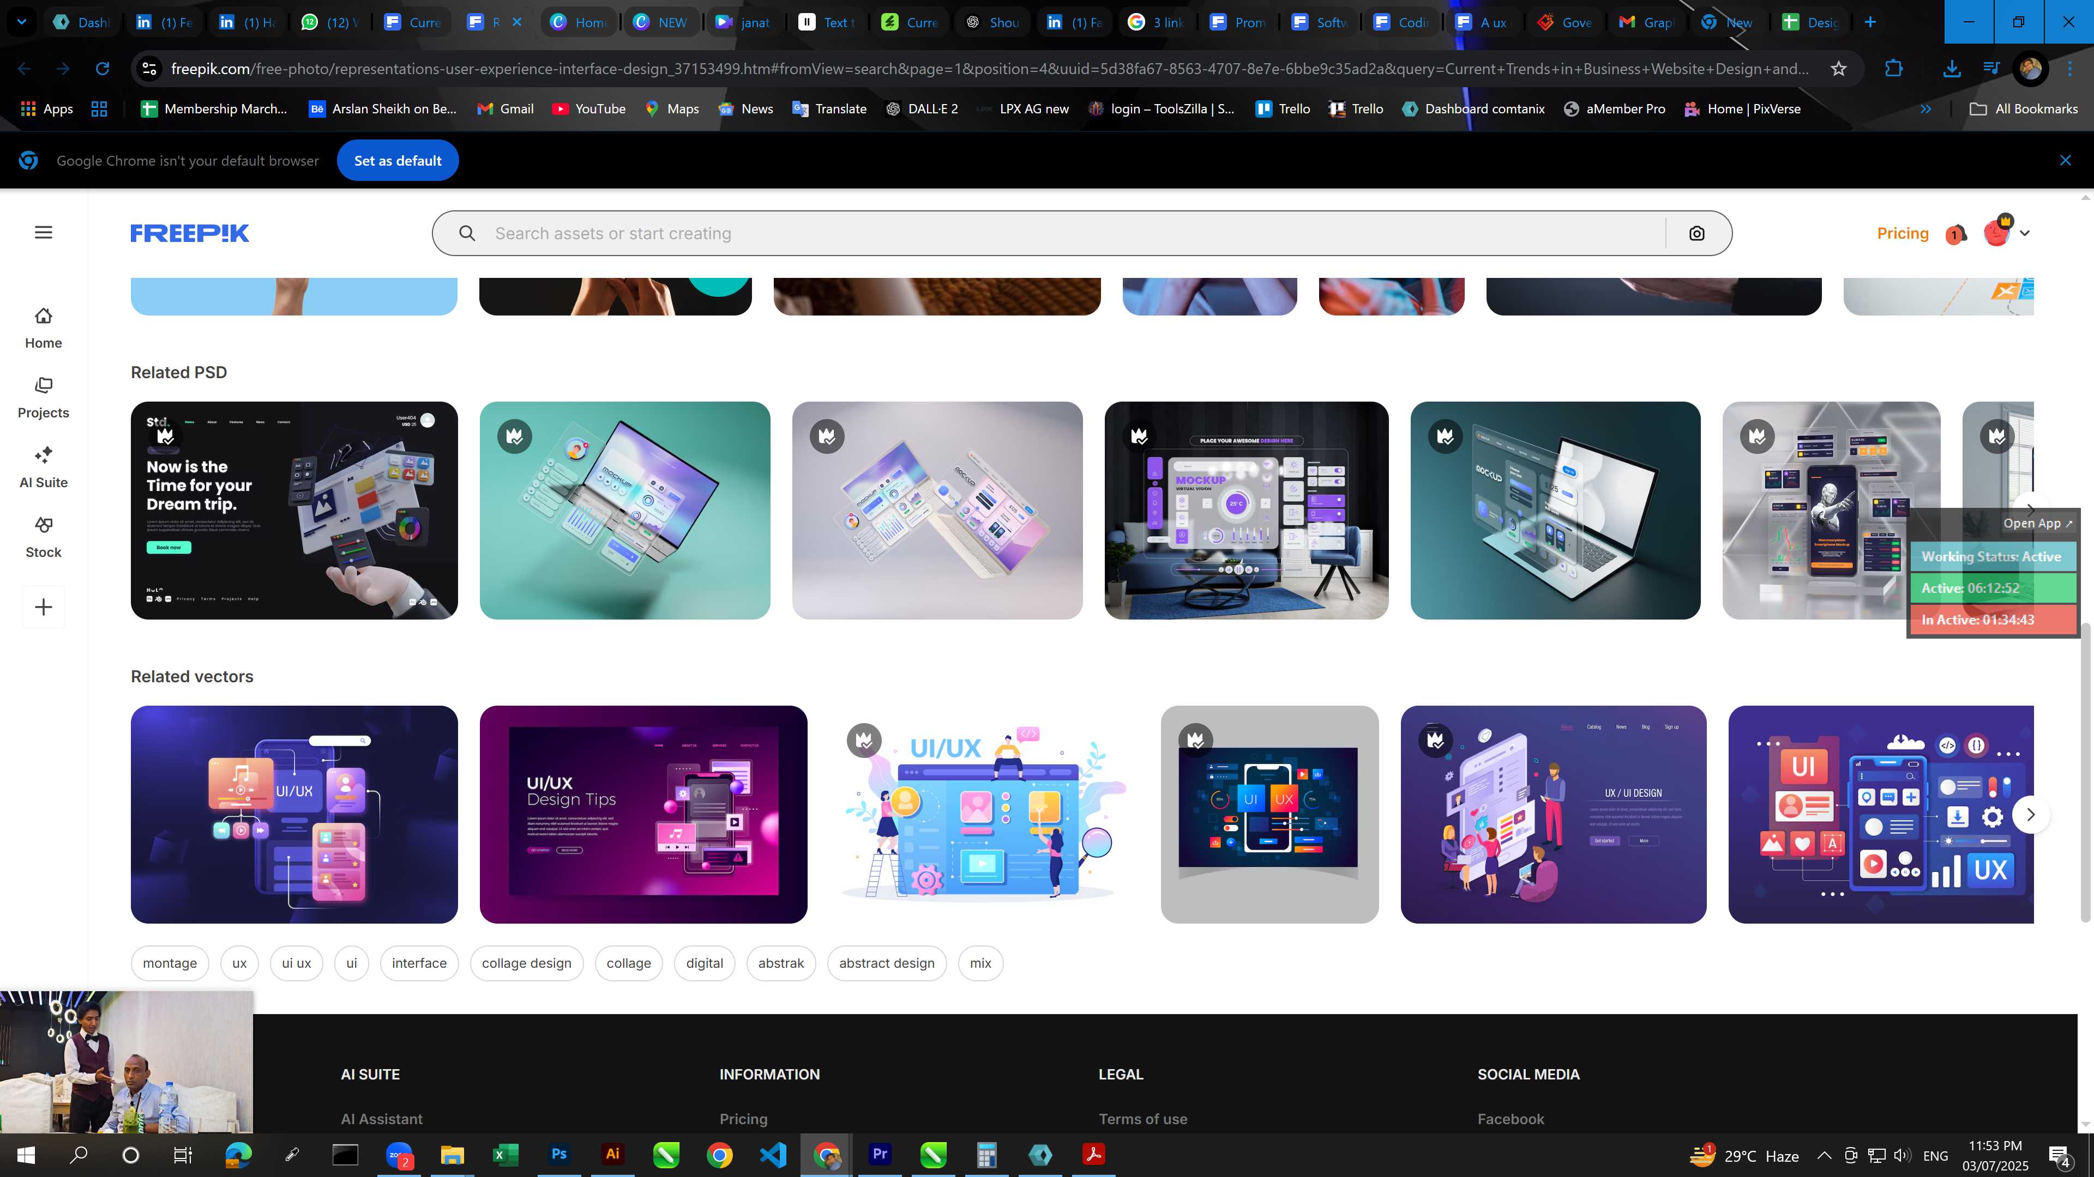Open the Stock sidebar item
Image resolution: width=2094 pixels, height=1177 pixels.
(43, 538)
